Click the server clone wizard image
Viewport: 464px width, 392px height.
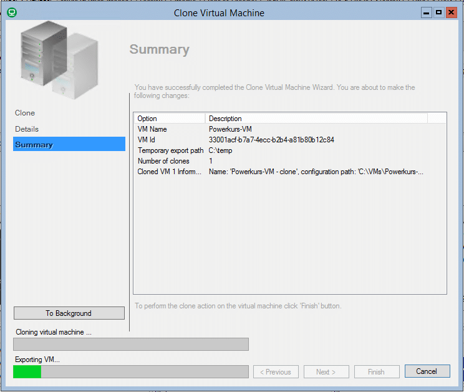(59, 60)
